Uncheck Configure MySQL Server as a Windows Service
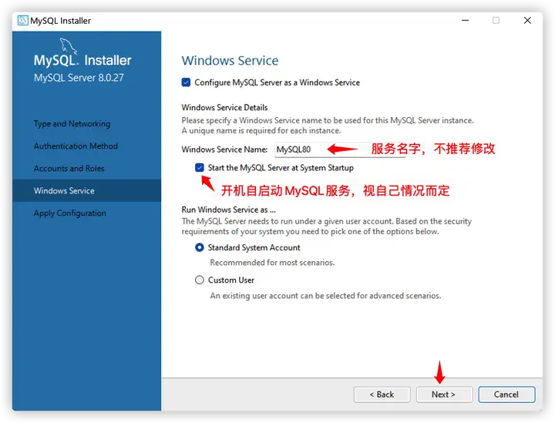The height and width of the screenshot is (423, 555). coord(186,82)
